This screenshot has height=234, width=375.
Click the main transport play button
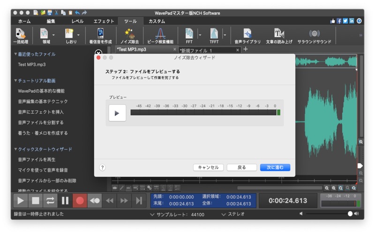[x=21, y=201]
